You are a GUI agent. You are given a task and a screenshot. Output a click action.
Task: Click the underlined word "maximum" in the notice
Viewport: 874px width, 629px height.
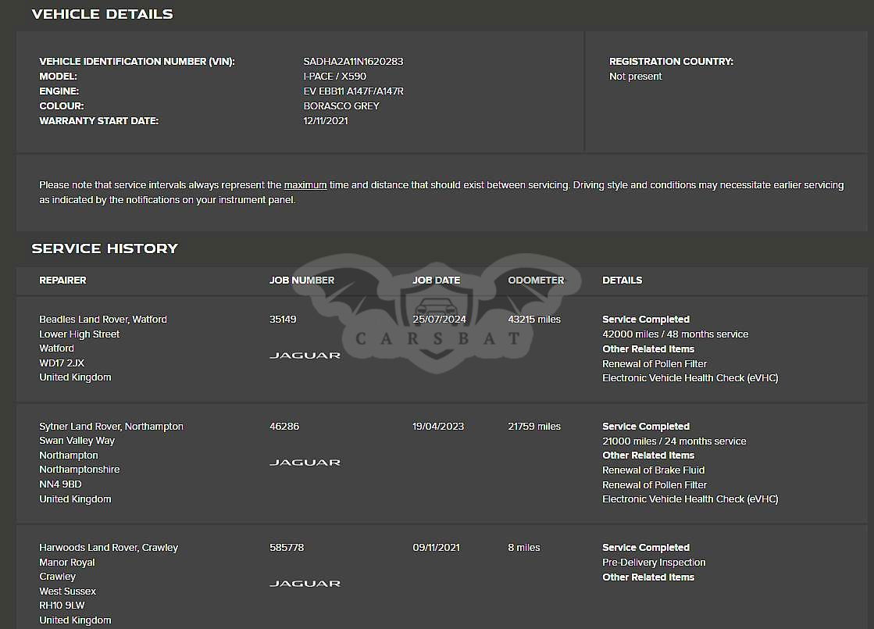[x=305, y=185]
